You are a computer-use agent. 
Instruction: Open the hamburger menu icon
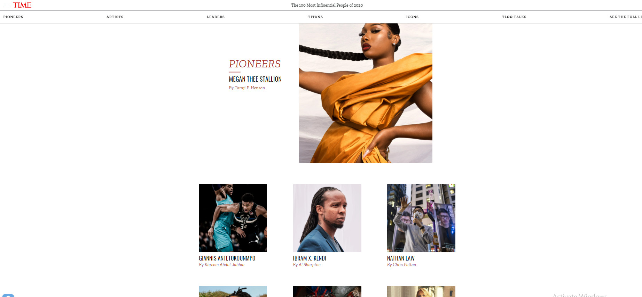[x=6, y=5]
